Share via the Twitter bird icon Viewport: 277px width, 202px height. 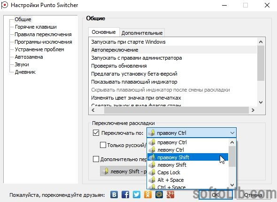point(137,194)
